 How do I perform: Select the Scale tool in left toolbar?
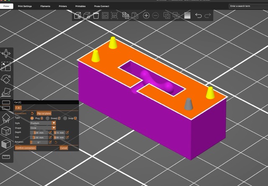[6, 66]
